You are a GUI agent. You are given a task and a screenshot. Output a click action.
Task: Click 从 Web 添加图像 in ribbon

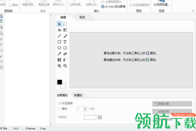114,6
